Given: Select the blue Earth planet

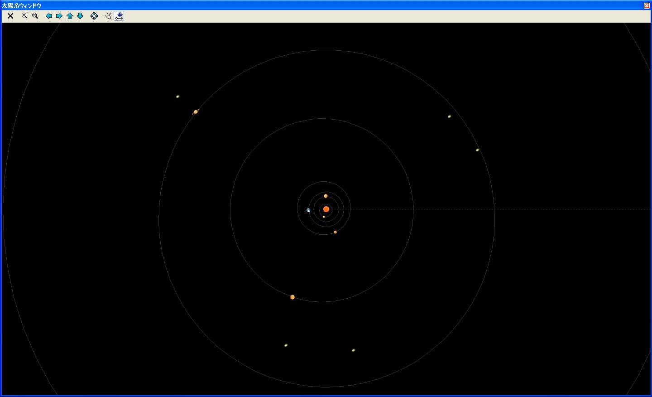Looking at the screenshot, I should (308, 210).
